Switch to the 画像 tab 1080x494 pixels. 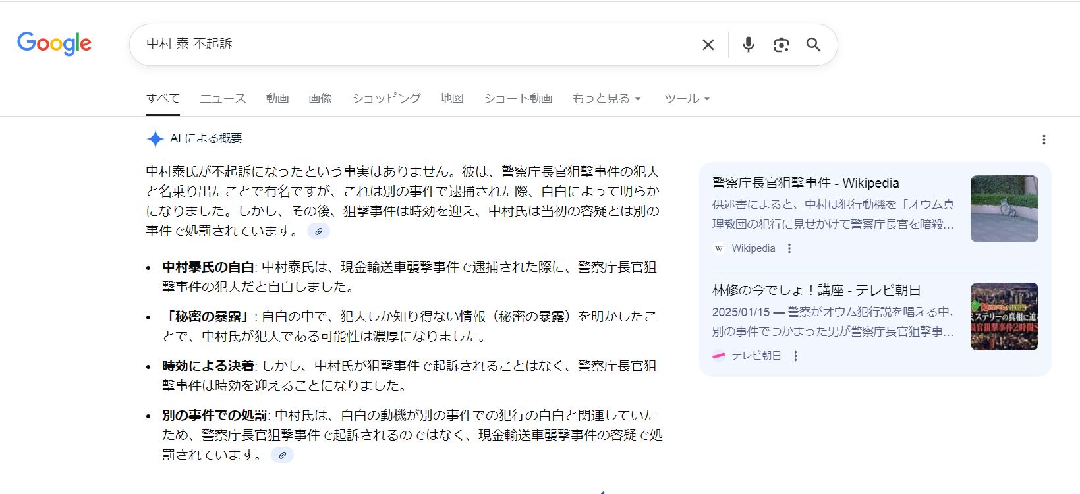click(320, 99)
